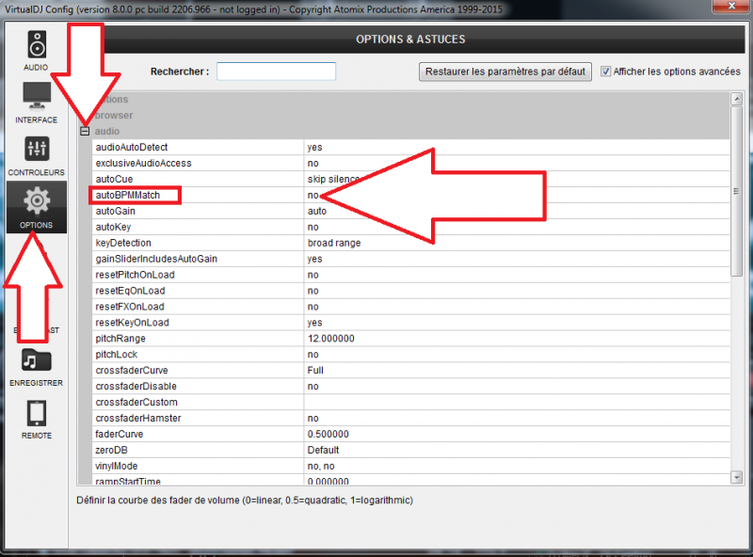Select the resetEqOnLoad option name

[x=130, y=291]
